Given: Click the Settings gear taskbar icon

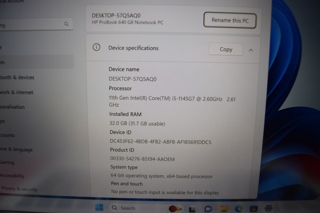Looking at the screenshot, I should [x=268, y=208].
